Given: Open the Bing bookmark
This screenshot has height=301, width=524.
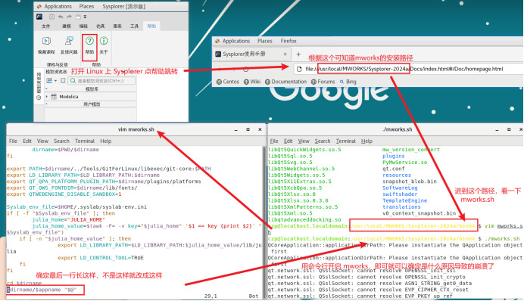Looking at the screenshot, I should 348,82.
